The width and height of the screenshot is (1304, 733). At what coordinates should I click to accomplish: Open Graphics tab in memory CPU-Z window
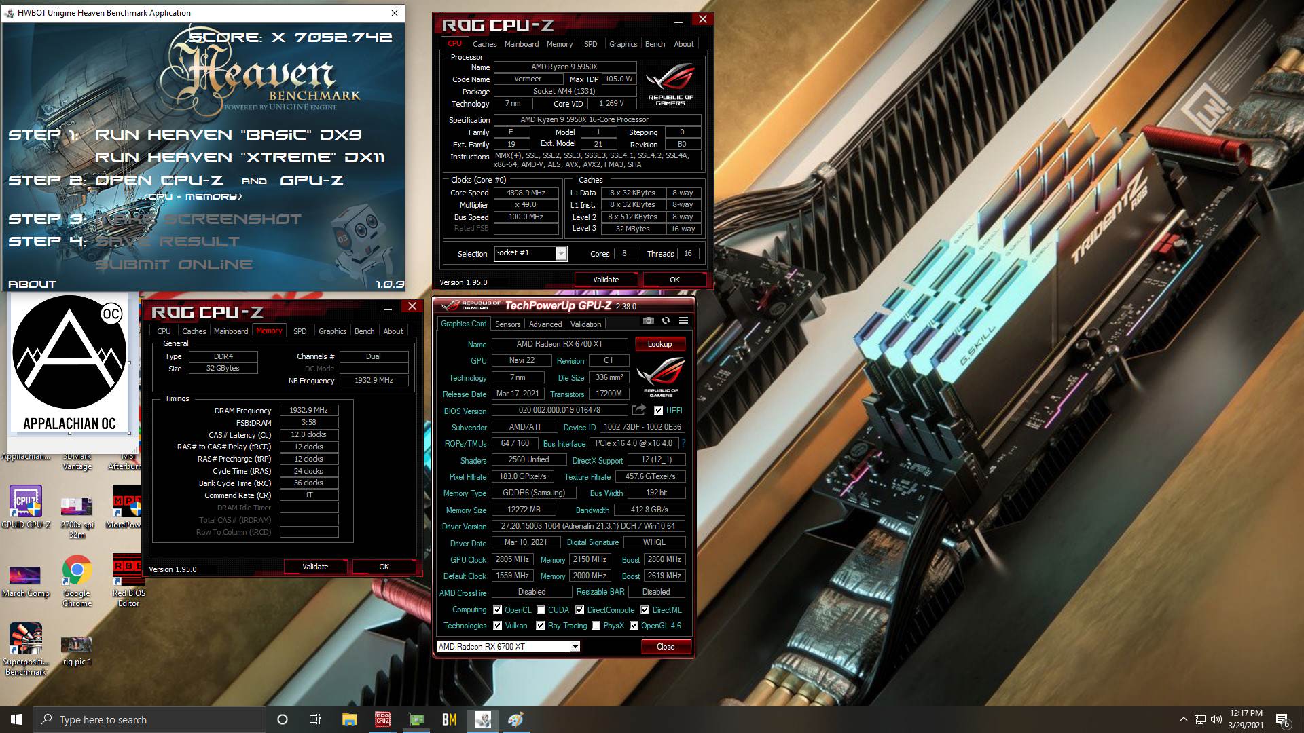(333, 331)
